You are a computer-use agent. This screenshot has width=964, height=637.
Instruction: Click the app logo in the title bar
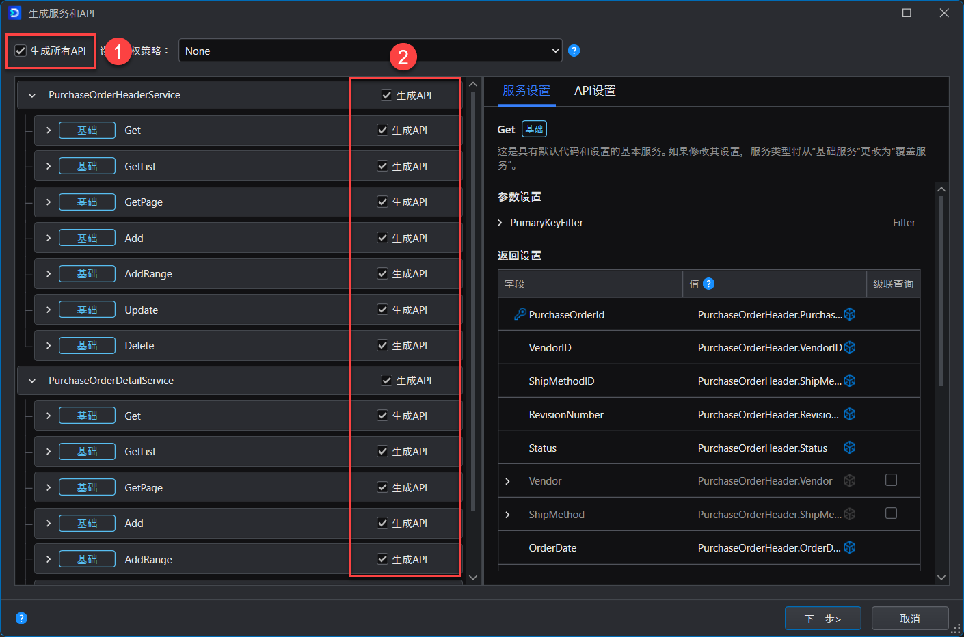tap(15, 13)
